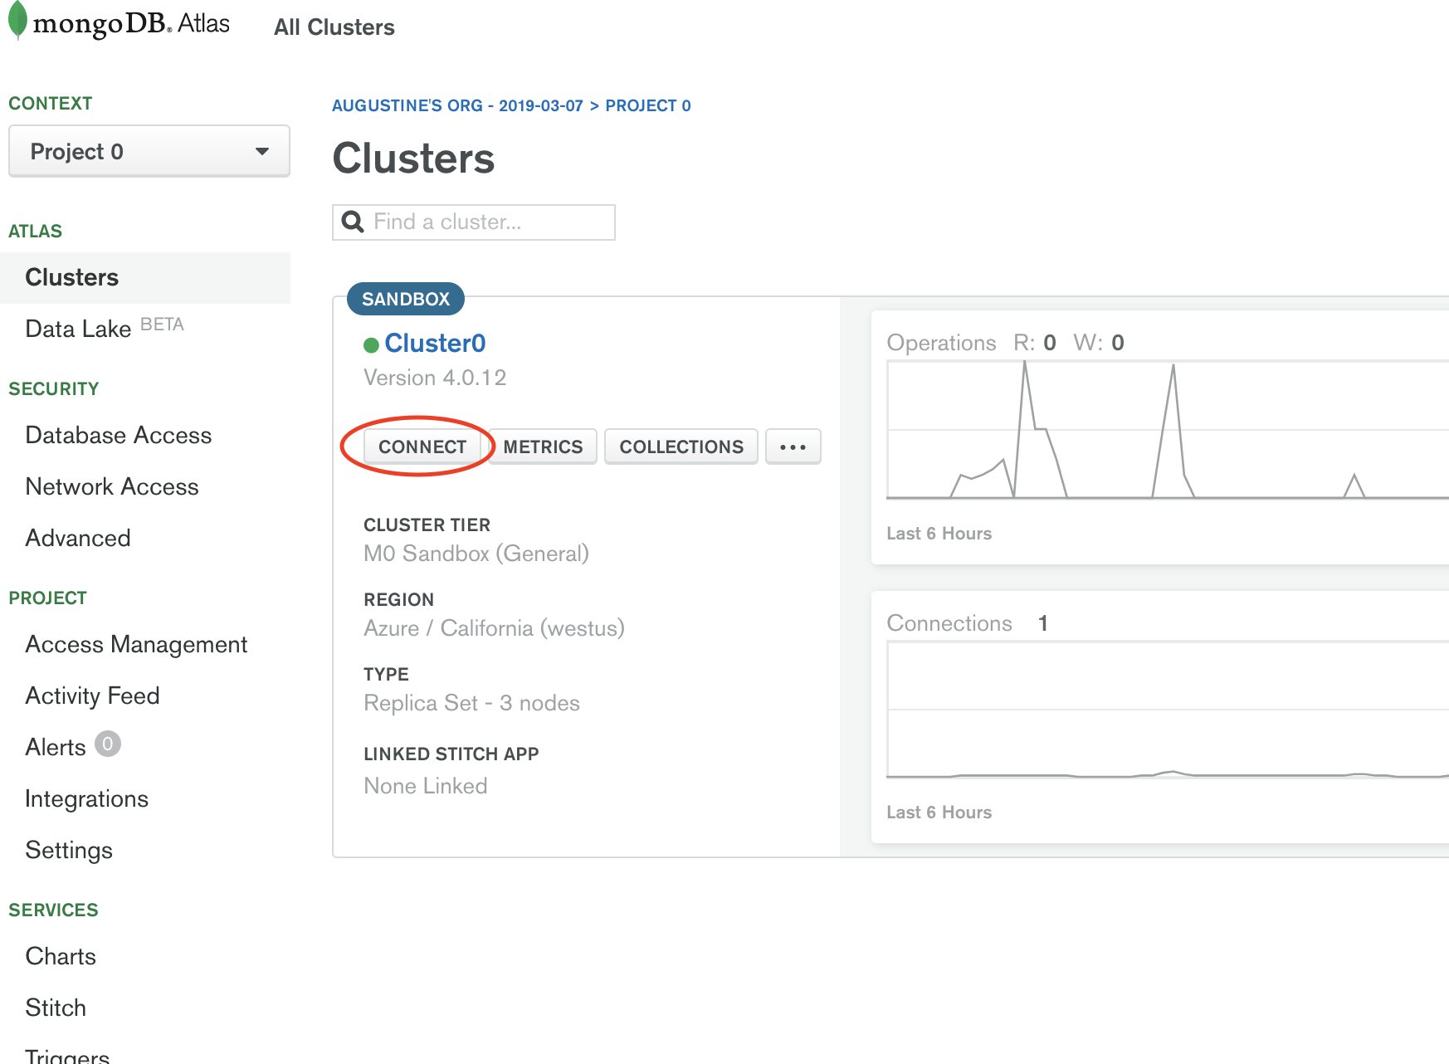Click the search magnifier icon
The image size is (1449, 1064).
click(x=353, y=222)
